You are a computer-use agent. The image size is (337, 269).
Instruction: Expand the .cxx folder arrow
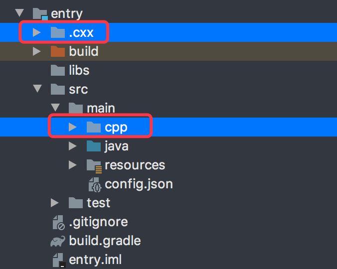click(x=36, y=33)
